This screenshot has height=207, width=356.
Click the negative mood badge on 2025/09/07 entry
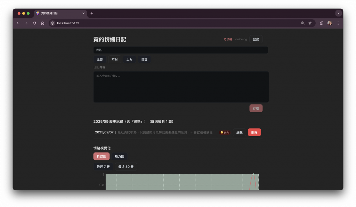[225, 132]
